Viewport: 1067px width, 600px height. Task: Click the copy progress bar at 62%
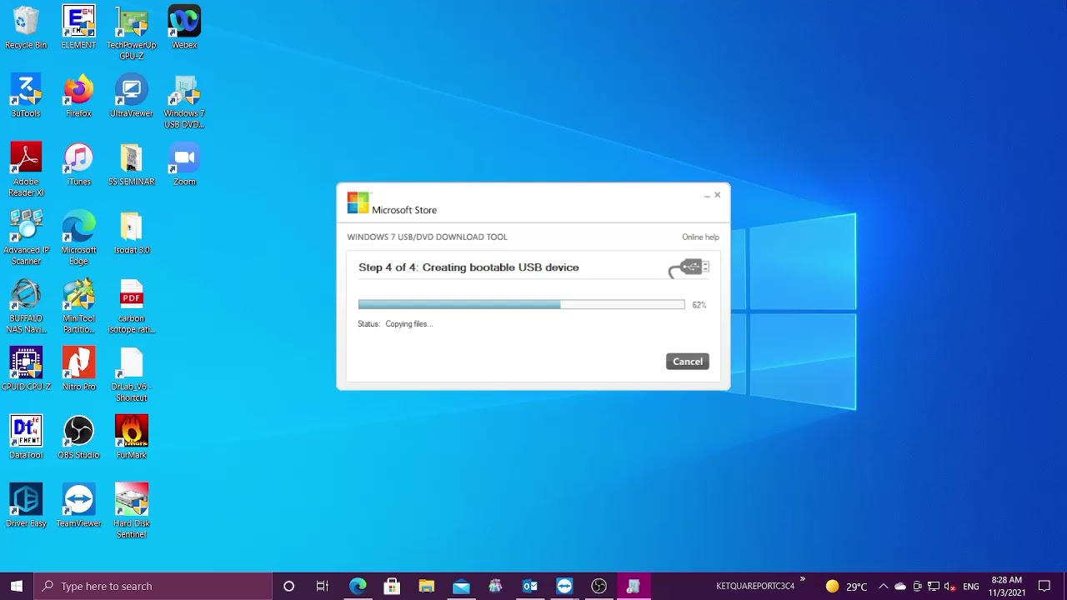(521, 305)
